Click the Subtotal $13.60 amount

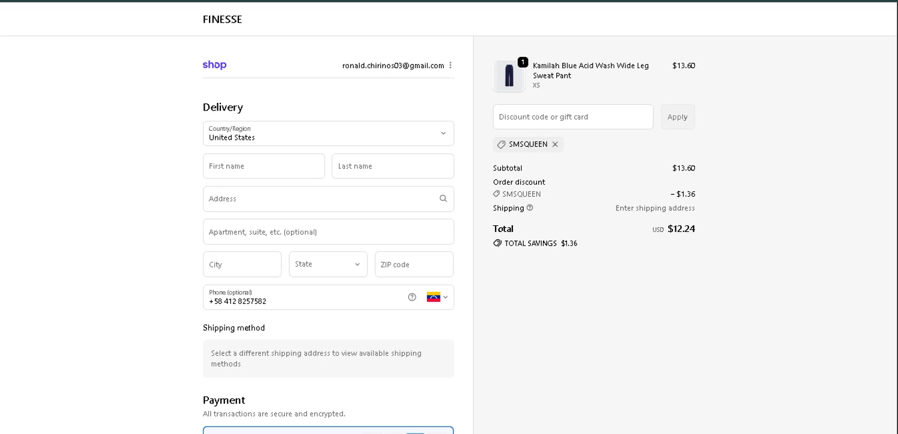click(x=684, y=168)
